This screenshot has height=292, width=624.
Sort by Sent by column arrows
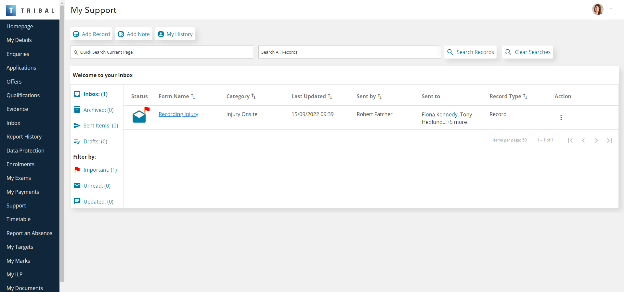pos(380,96)
